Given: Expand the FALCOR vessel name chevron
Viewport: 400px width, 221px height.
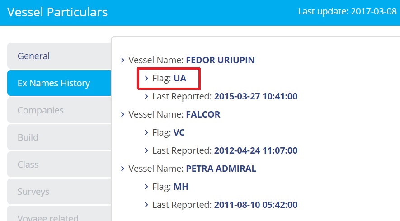Looking at the screenshot, I should pyautogui.click(x=122, y=114).
